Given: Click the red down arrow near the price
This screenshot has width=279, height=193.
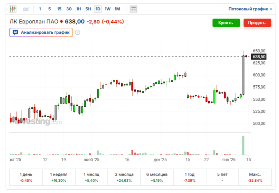Looking at the screenshot, I should pyautogui.click(x=61, y=22).
